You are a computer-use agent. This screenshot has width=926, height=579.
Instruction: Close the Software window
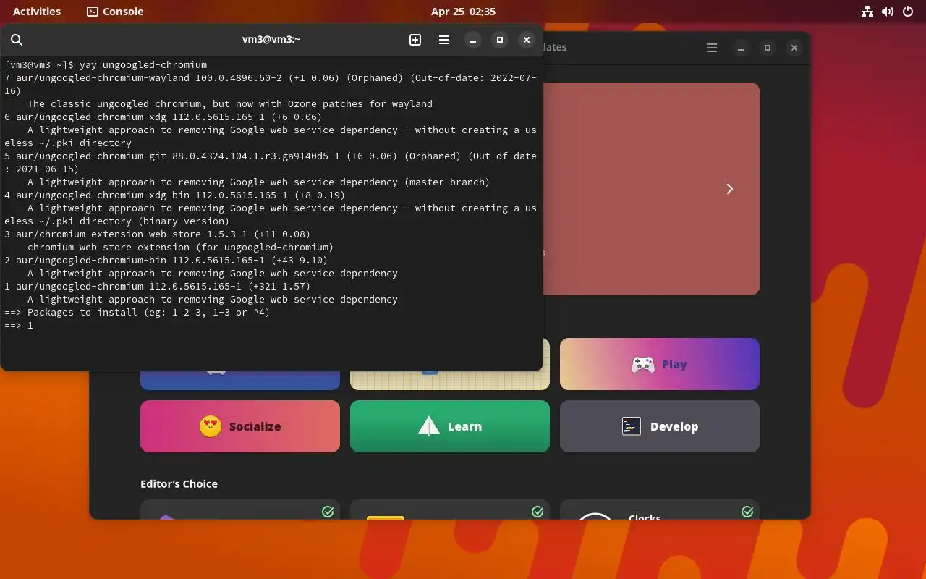click(x=794, y=48)
